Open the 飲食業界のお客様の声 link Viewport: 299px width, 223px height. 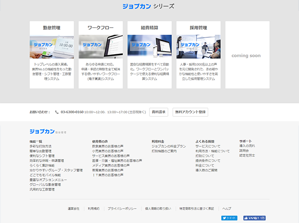click(108, 146)
